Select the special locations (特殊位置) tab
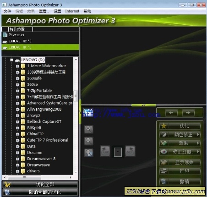Image resolution: width=207 pixels, height=197 pixels. (21, 29)
